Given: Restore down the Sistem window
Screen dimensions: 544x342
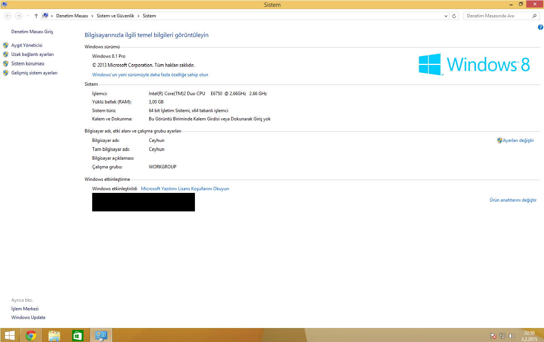Looking at the screenshot, I should tap(521, 5).
